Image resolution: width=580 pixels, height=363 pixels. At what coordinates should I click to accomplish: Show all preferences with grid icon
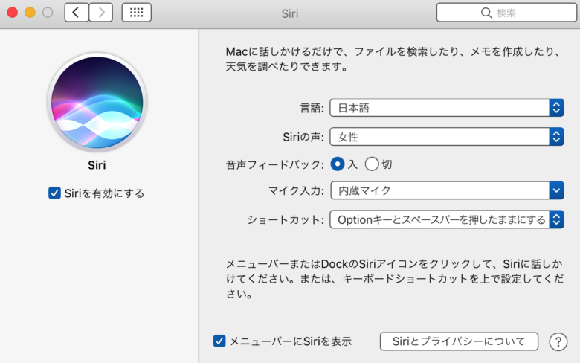click(x=137, y=13)
